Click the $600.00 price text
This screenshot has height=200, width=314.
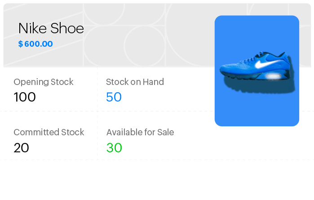[35, 44]
